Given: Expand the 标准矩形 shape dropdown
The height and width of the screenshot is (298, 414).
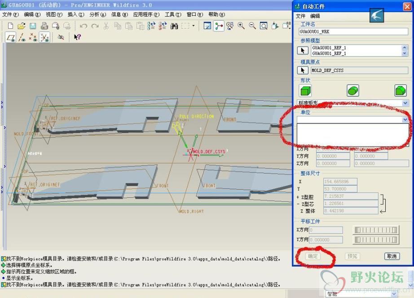Looking at the screenshot, I should coord(405,103).
